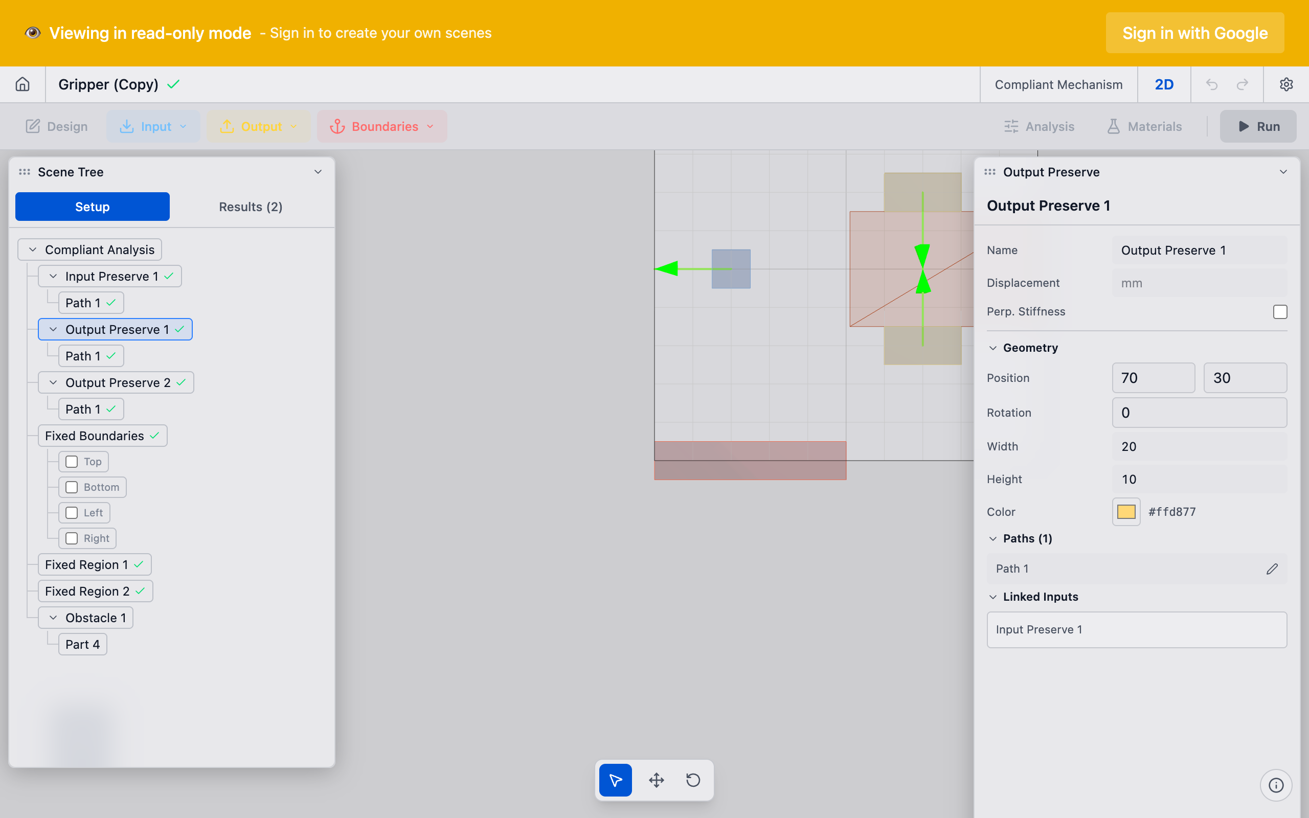Click the Path 1 row in Paths list
1309x818 pixels.
(x=1137, y=569)
